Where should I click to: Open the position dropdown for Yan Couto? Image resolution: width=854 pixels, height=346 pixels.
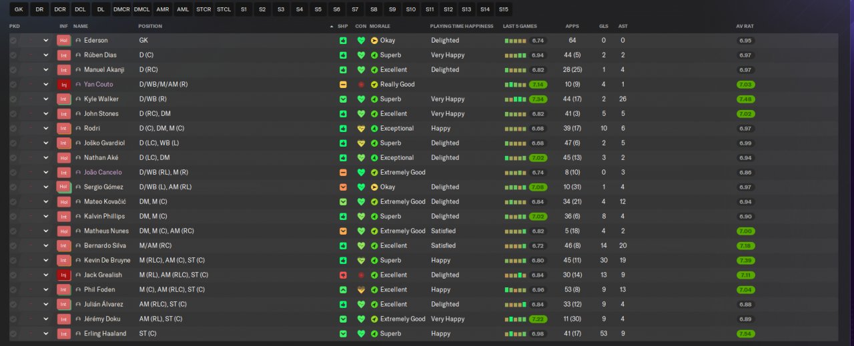46,85
